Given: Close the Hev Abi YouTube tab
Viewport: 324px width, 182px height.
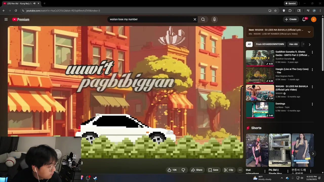Looking at the screenshot, I should (x=38, y=4).
